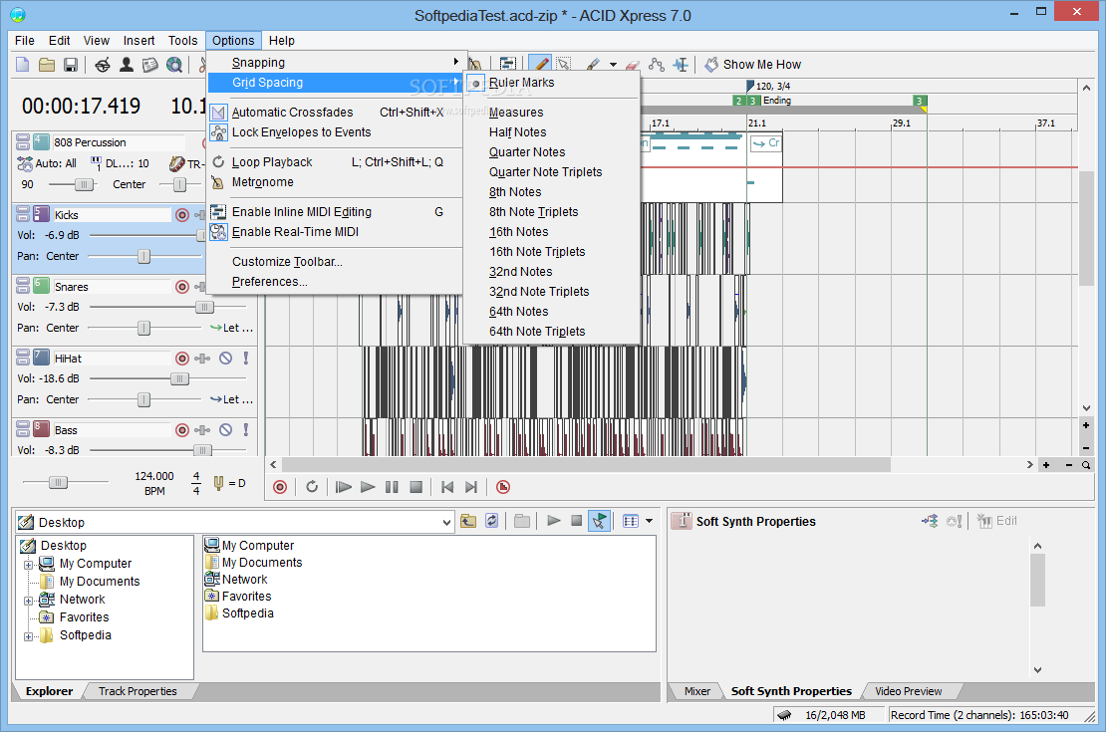Click the 808 Percussion track color icon
Viewport: 1106px width, 732px height.
coord(41,141)
